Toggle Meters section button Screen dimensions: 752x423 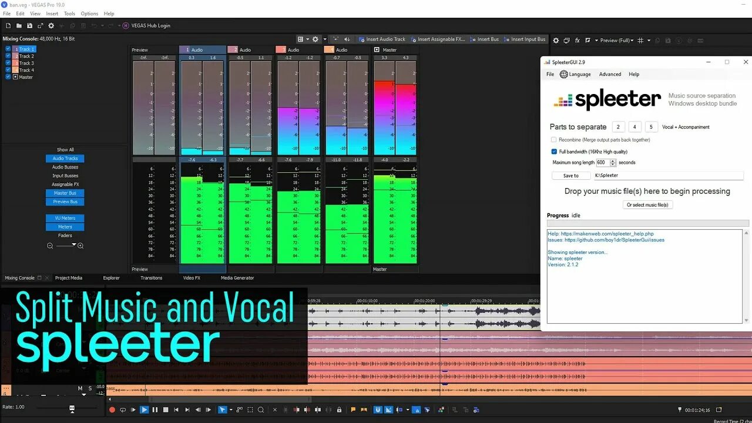point(65,227)
